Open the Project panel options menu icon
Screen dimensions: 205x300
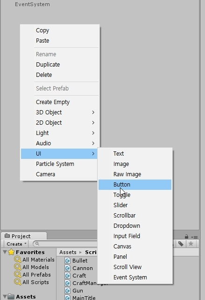click(x=194, y=237)
